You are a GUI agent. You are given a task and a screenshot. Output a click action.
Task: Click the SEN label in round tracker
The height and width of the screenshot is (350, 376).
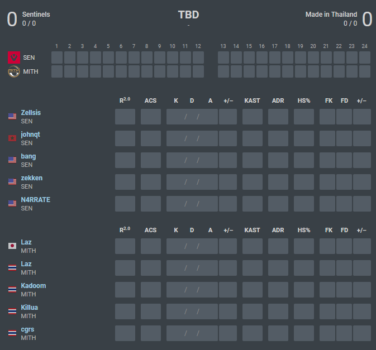[x=29, y=57]
